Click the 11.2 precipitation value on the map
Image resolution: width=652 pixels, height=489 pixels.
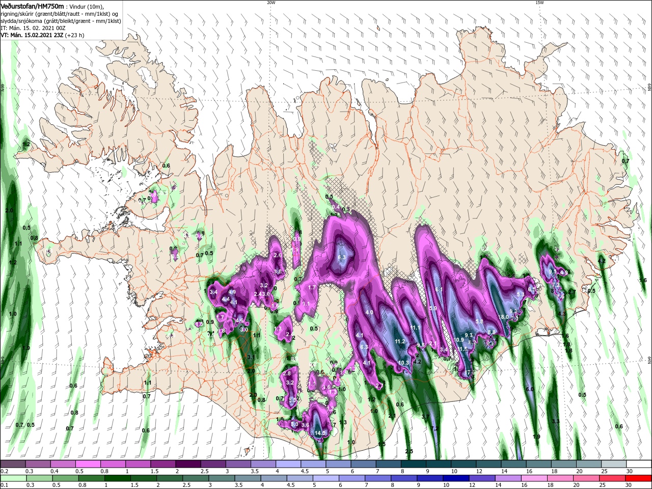[x=400, y=341]
